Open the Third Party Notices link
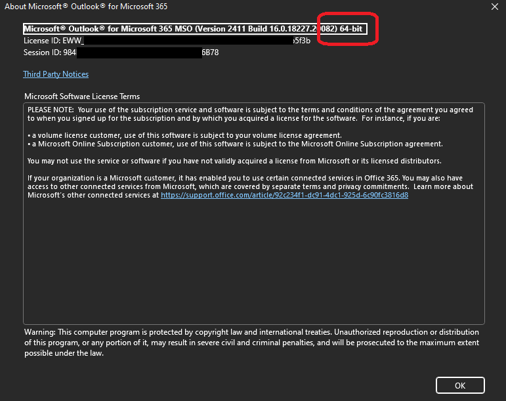506x401 pixels. (x=56, y=74)
